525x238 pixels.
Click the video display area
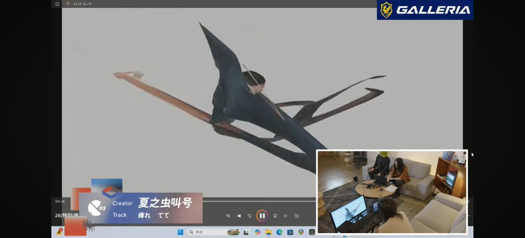[262, 103]
